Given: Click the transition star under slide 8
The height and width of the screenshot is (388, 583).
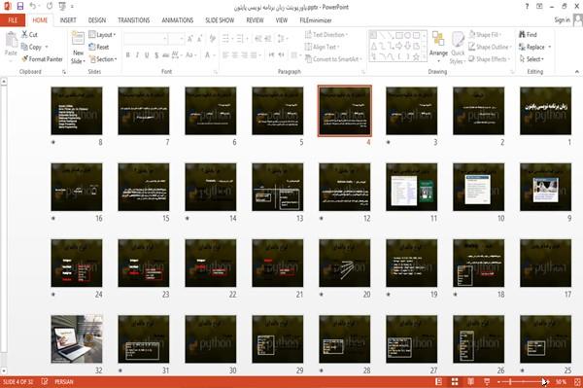Looking at the screenshot, I should (x=53, y=142).
